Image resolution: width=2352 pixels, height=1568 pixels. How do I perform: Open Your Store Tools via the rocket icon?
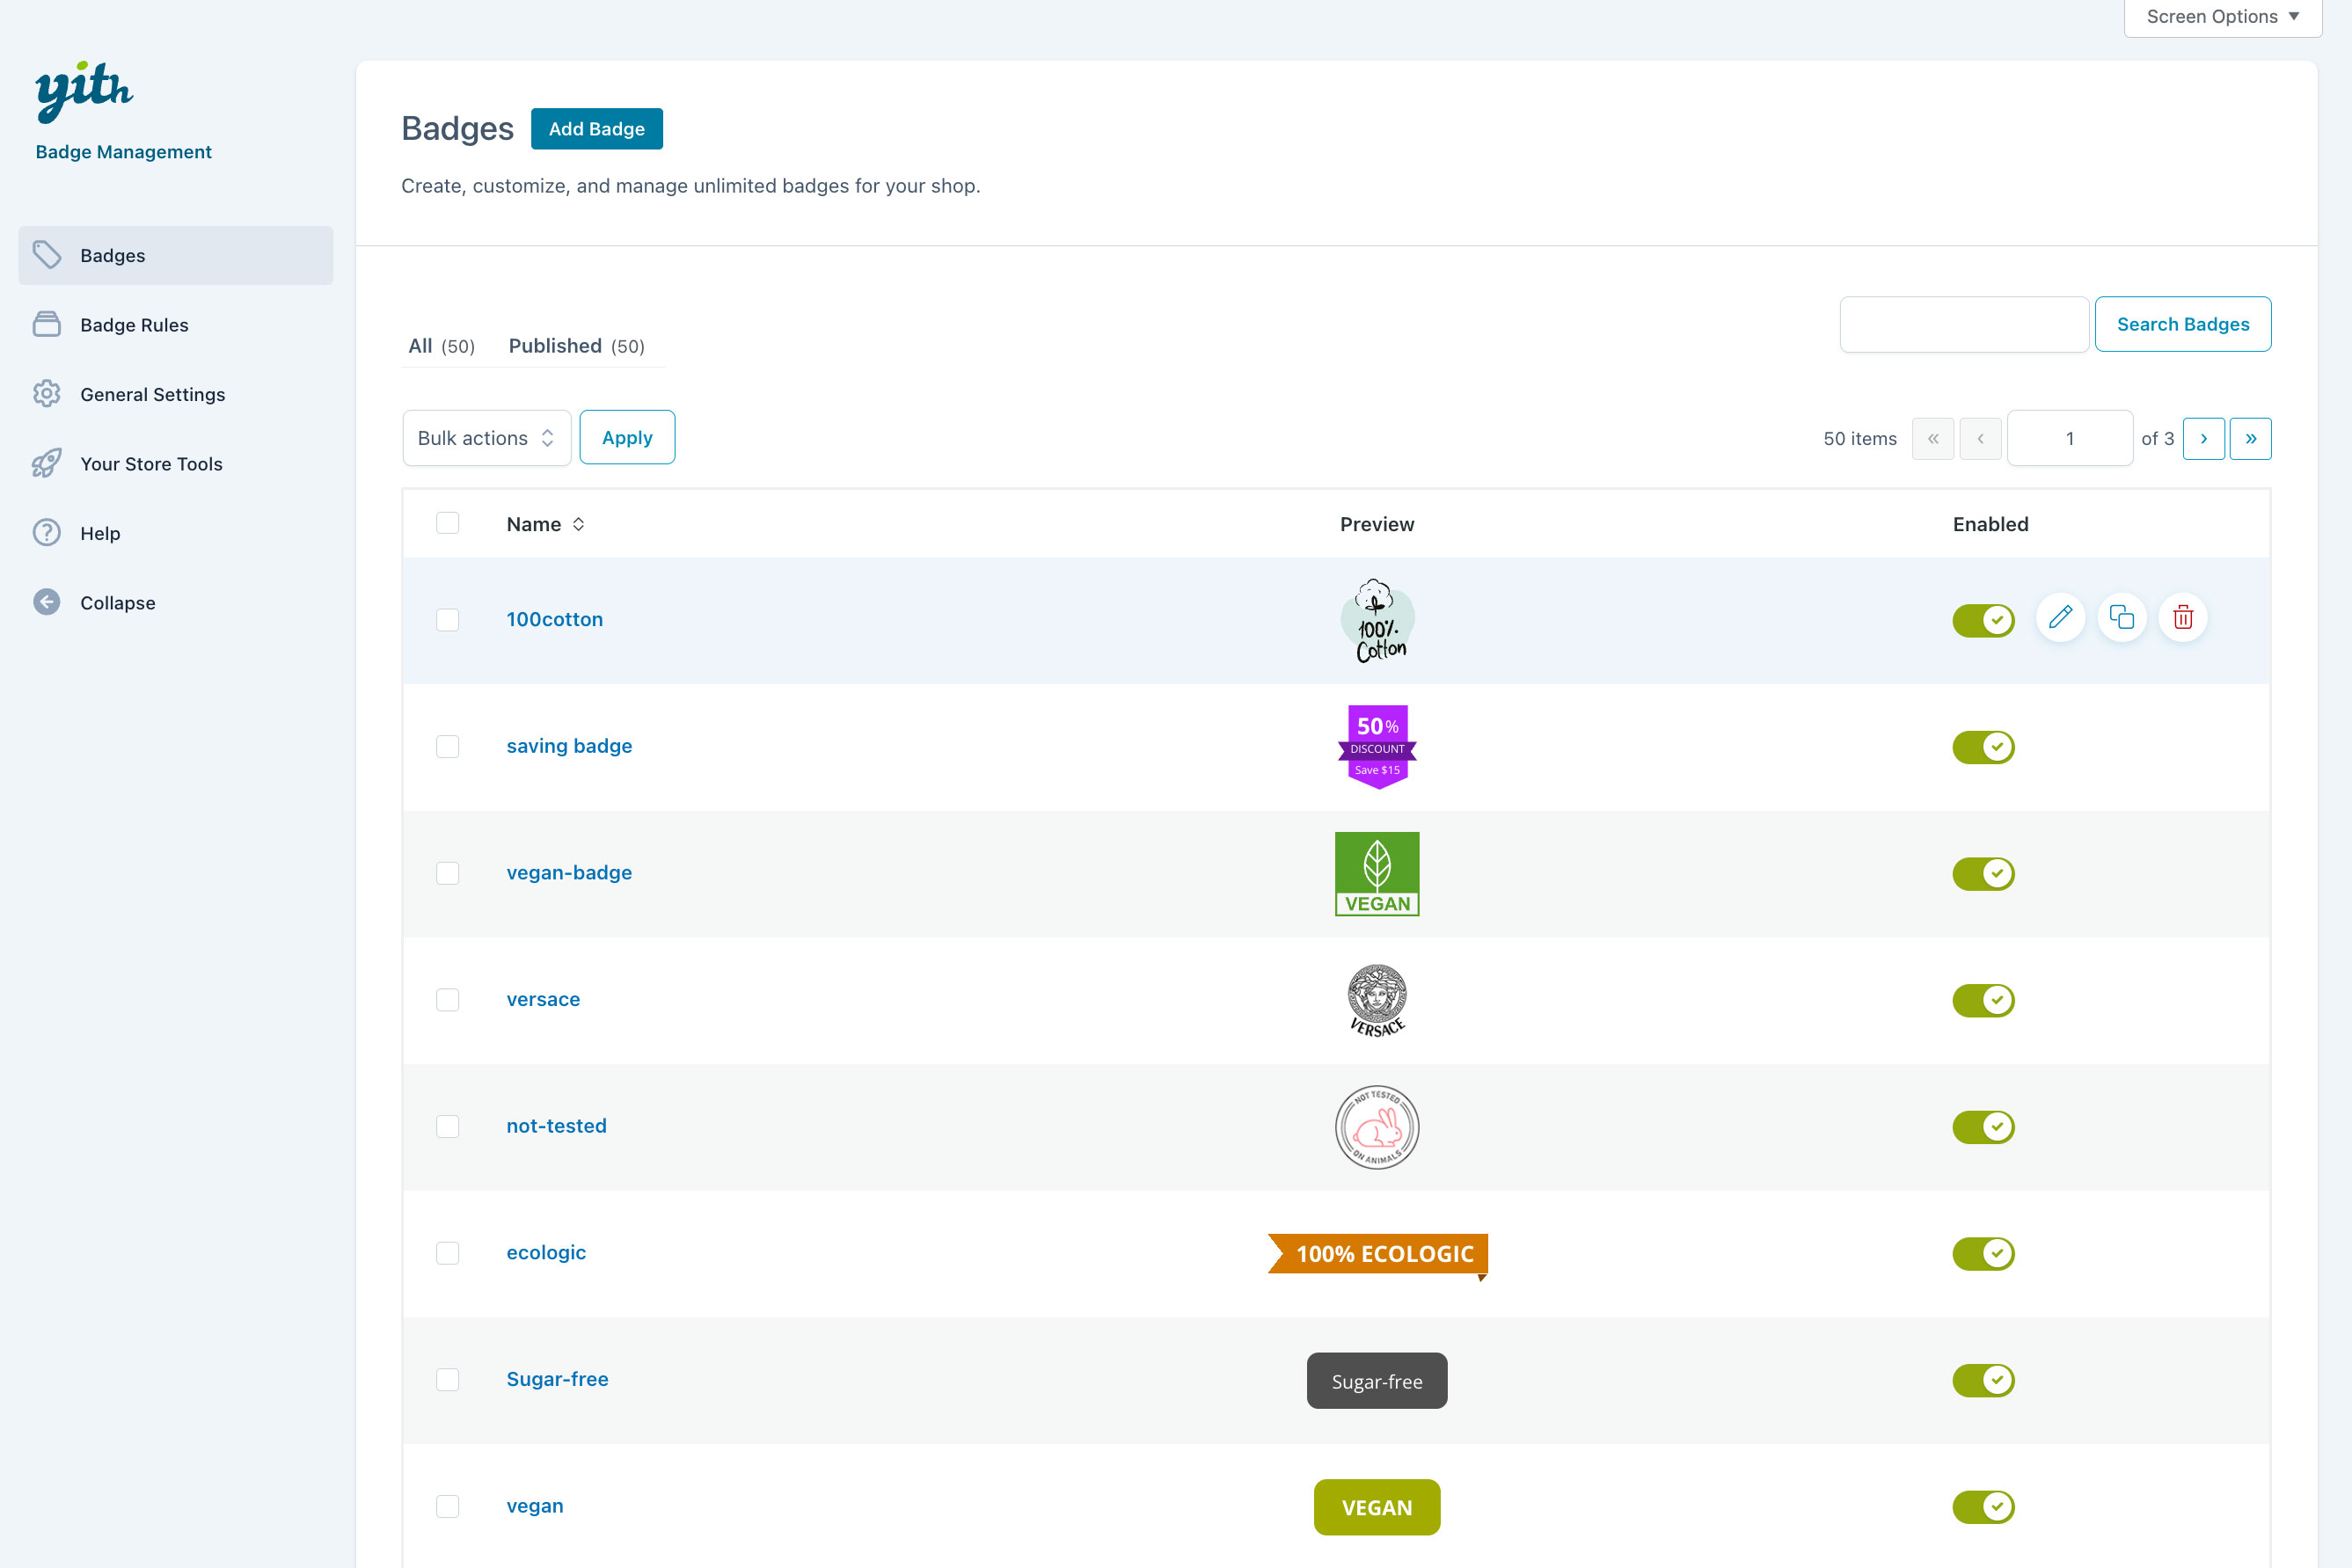click(x=47, y=464)
